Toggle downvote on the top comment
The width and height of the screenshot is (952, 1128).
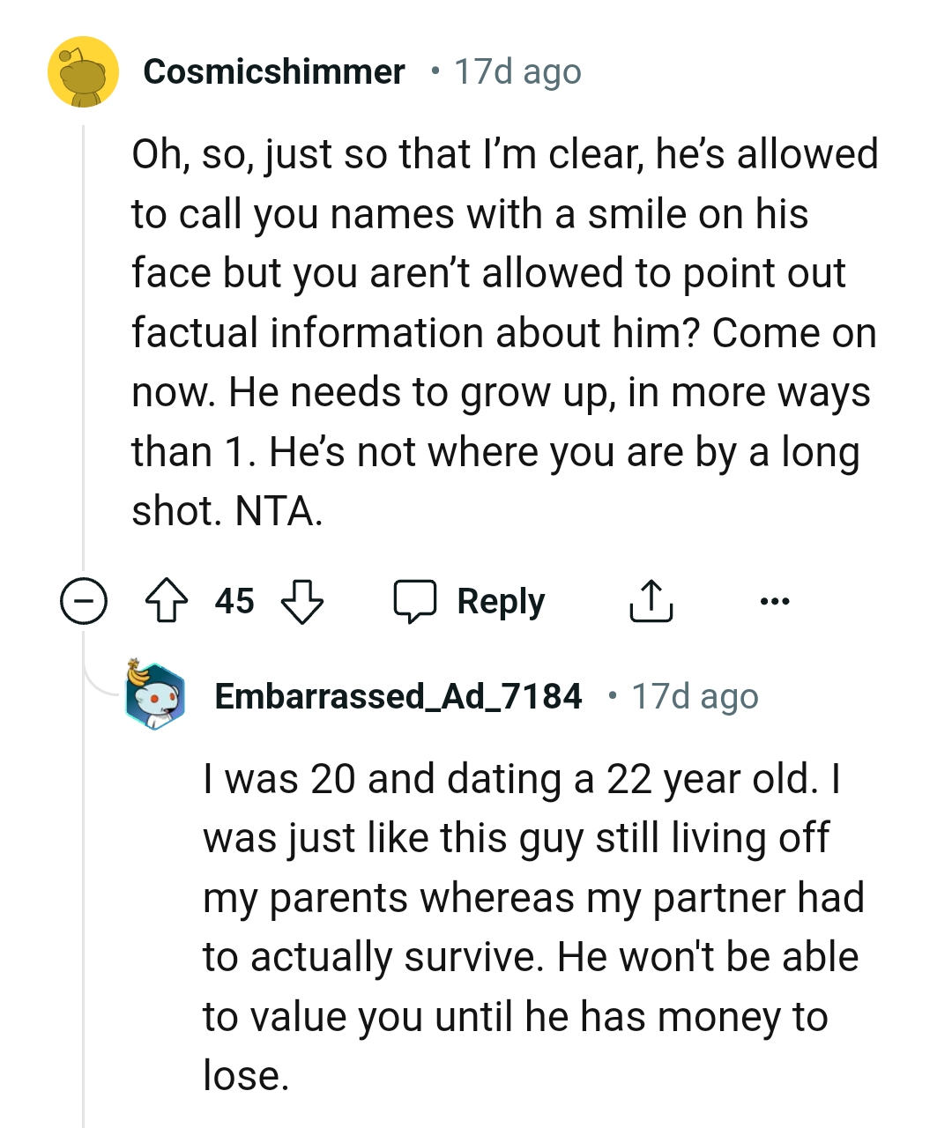(x=304, y=601)
